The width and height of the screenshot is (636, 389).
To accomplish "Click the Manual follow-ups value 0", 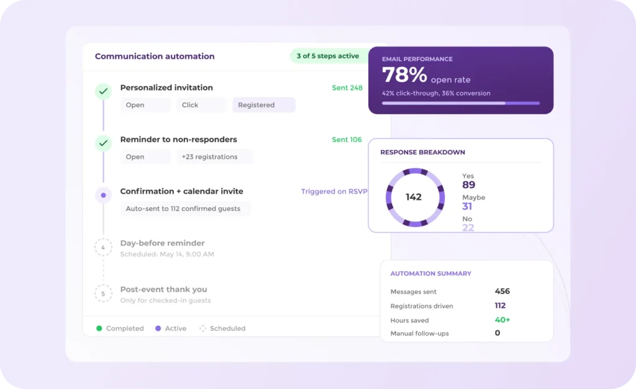I will 497,333.
